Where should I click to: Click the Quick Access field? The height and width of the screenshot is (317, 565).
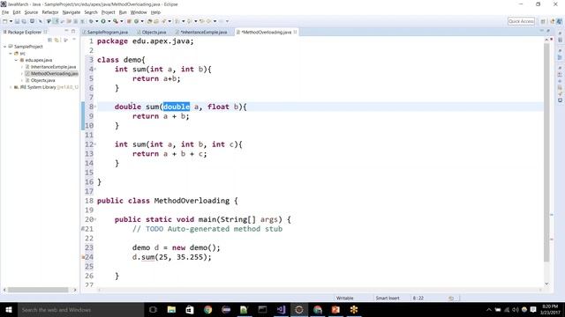[521, 21]
